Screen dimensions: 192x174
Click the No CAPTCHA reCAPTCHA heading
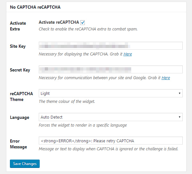pos(35,7)
